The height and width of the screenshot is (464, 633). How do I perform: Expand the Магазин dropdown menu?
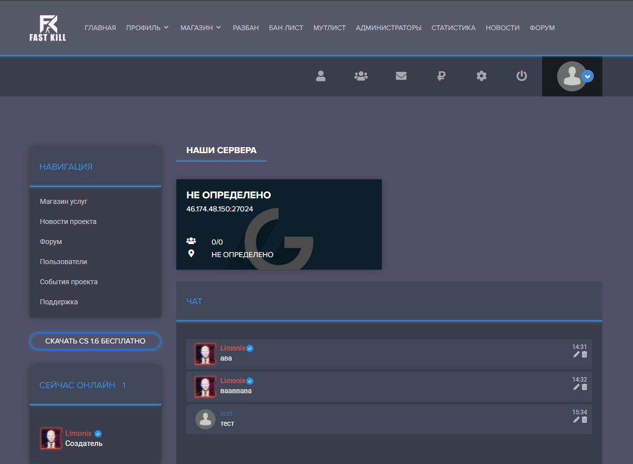tap(200, 28)
